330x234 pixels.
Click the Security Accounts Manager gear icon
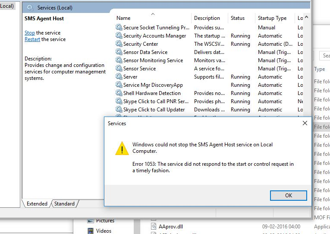[119, 36]
